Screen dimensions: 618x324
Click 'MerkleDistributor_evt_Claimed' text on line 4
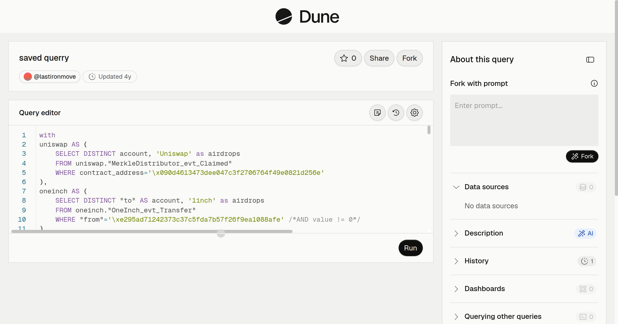click(x=170, y=164)
